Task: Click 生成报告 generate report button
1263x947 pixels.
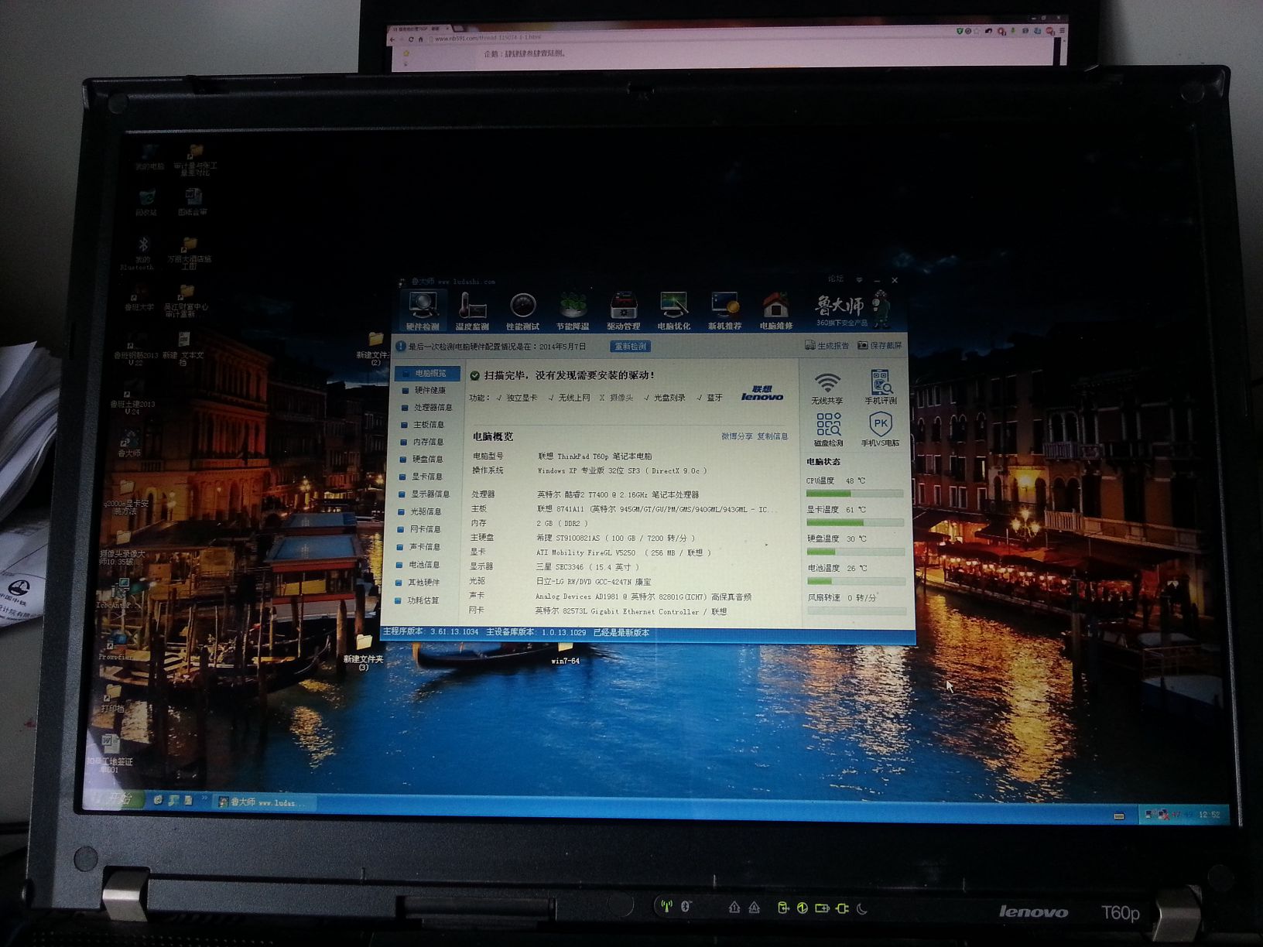Action: (x=827, y=346)
